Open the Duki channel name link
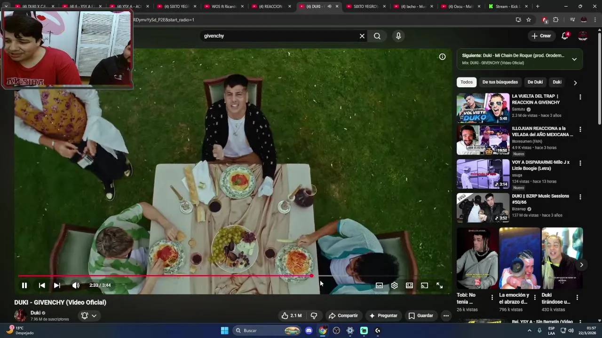The height and width of the screenshot is (338, 602). pyautogui.click(x=35, y=313)
